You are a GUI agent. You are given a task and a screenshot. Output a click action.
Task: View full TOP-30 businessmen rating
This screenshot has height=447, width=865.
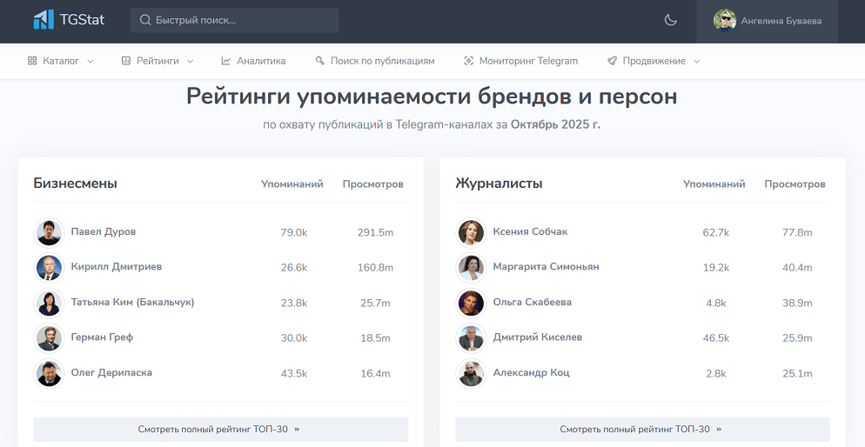click(x=220, y=429)
